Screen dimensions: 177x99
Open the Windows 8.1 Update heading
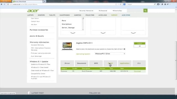(x=39, y=62)
